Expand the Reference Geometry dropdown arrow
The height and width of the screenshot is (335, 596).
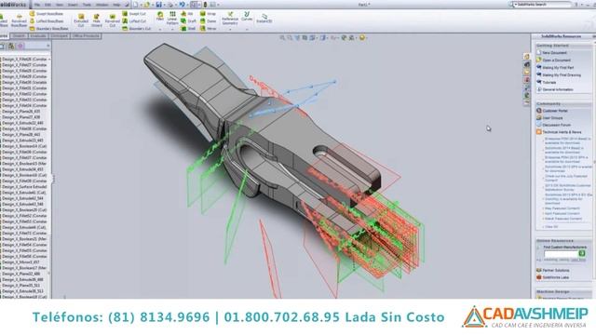click(x=230, y=29)
